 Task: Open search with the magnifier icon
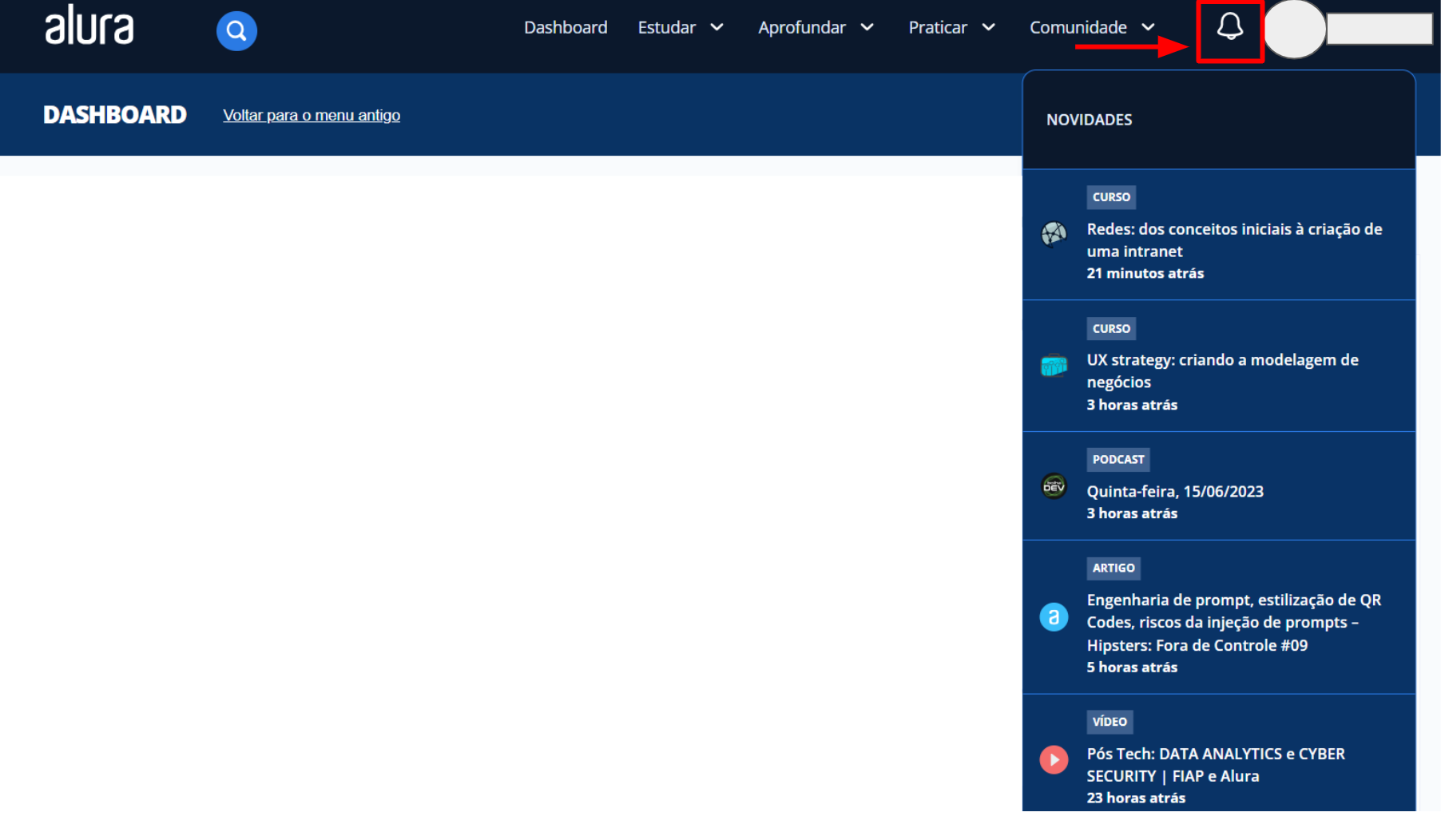click(x=236, y=31)
